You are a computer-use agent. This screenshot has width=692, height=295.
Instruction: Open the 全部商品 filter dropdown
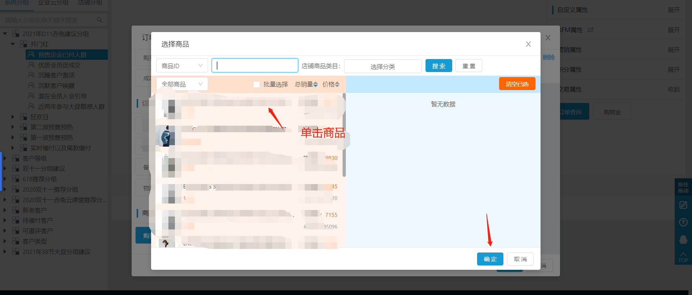[182, 84]
